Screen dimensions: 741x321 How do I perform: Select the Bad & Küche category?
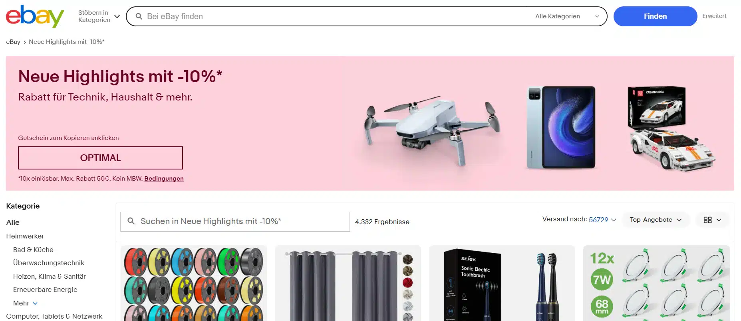[x=33, y=250]
